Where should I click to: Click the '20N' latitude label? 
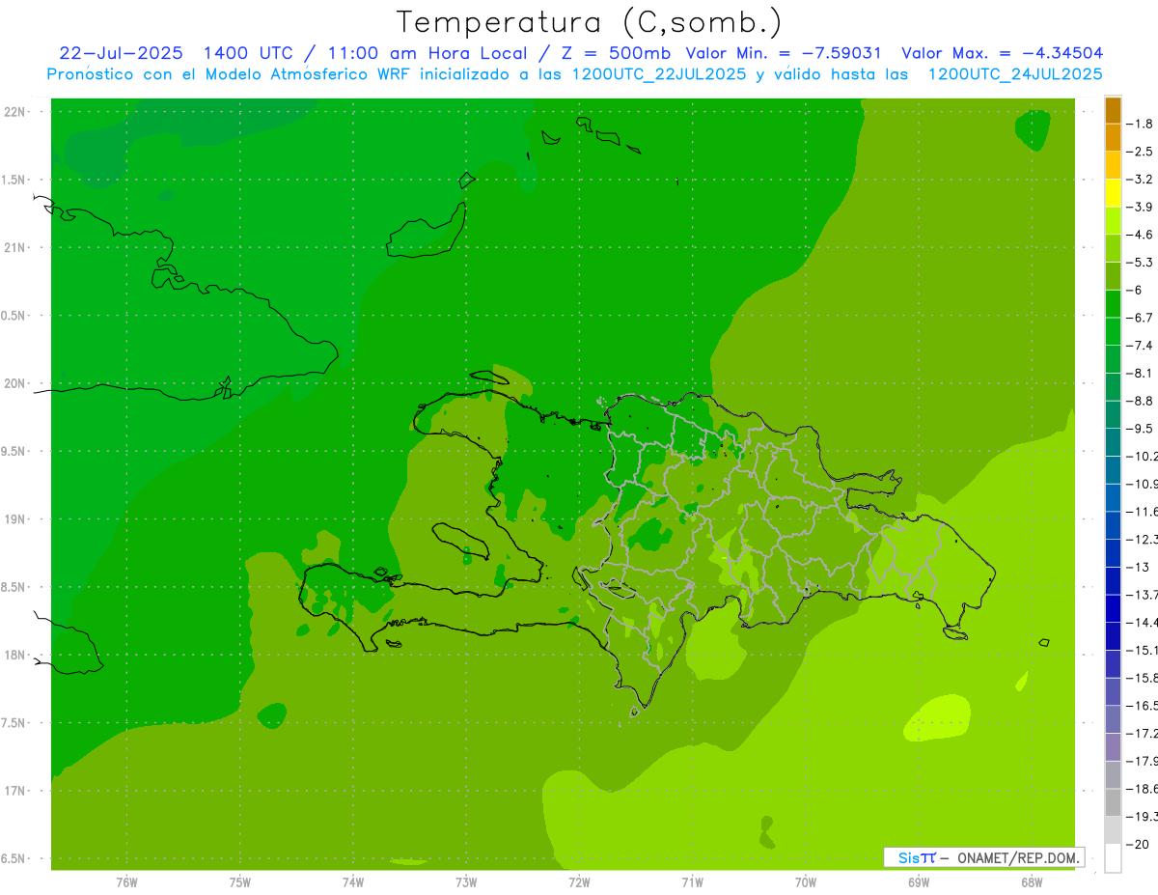click(x=14, y=383)
